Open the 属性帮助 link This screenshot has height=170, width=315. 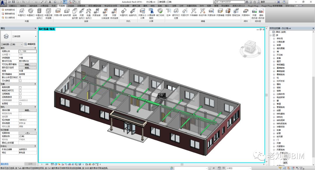pyautogui.click(x=4, y=164)
